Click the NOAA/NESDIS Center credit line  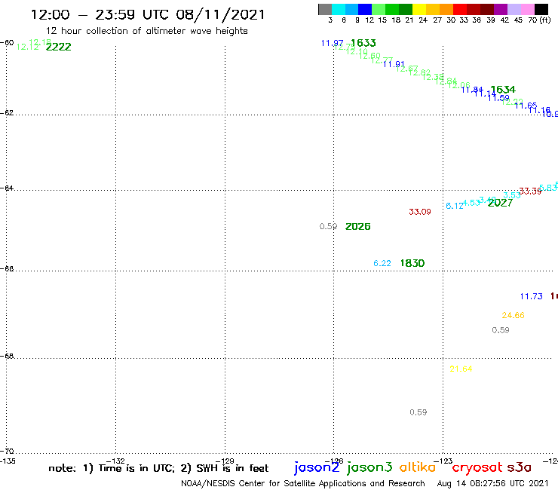click(303, 484)
